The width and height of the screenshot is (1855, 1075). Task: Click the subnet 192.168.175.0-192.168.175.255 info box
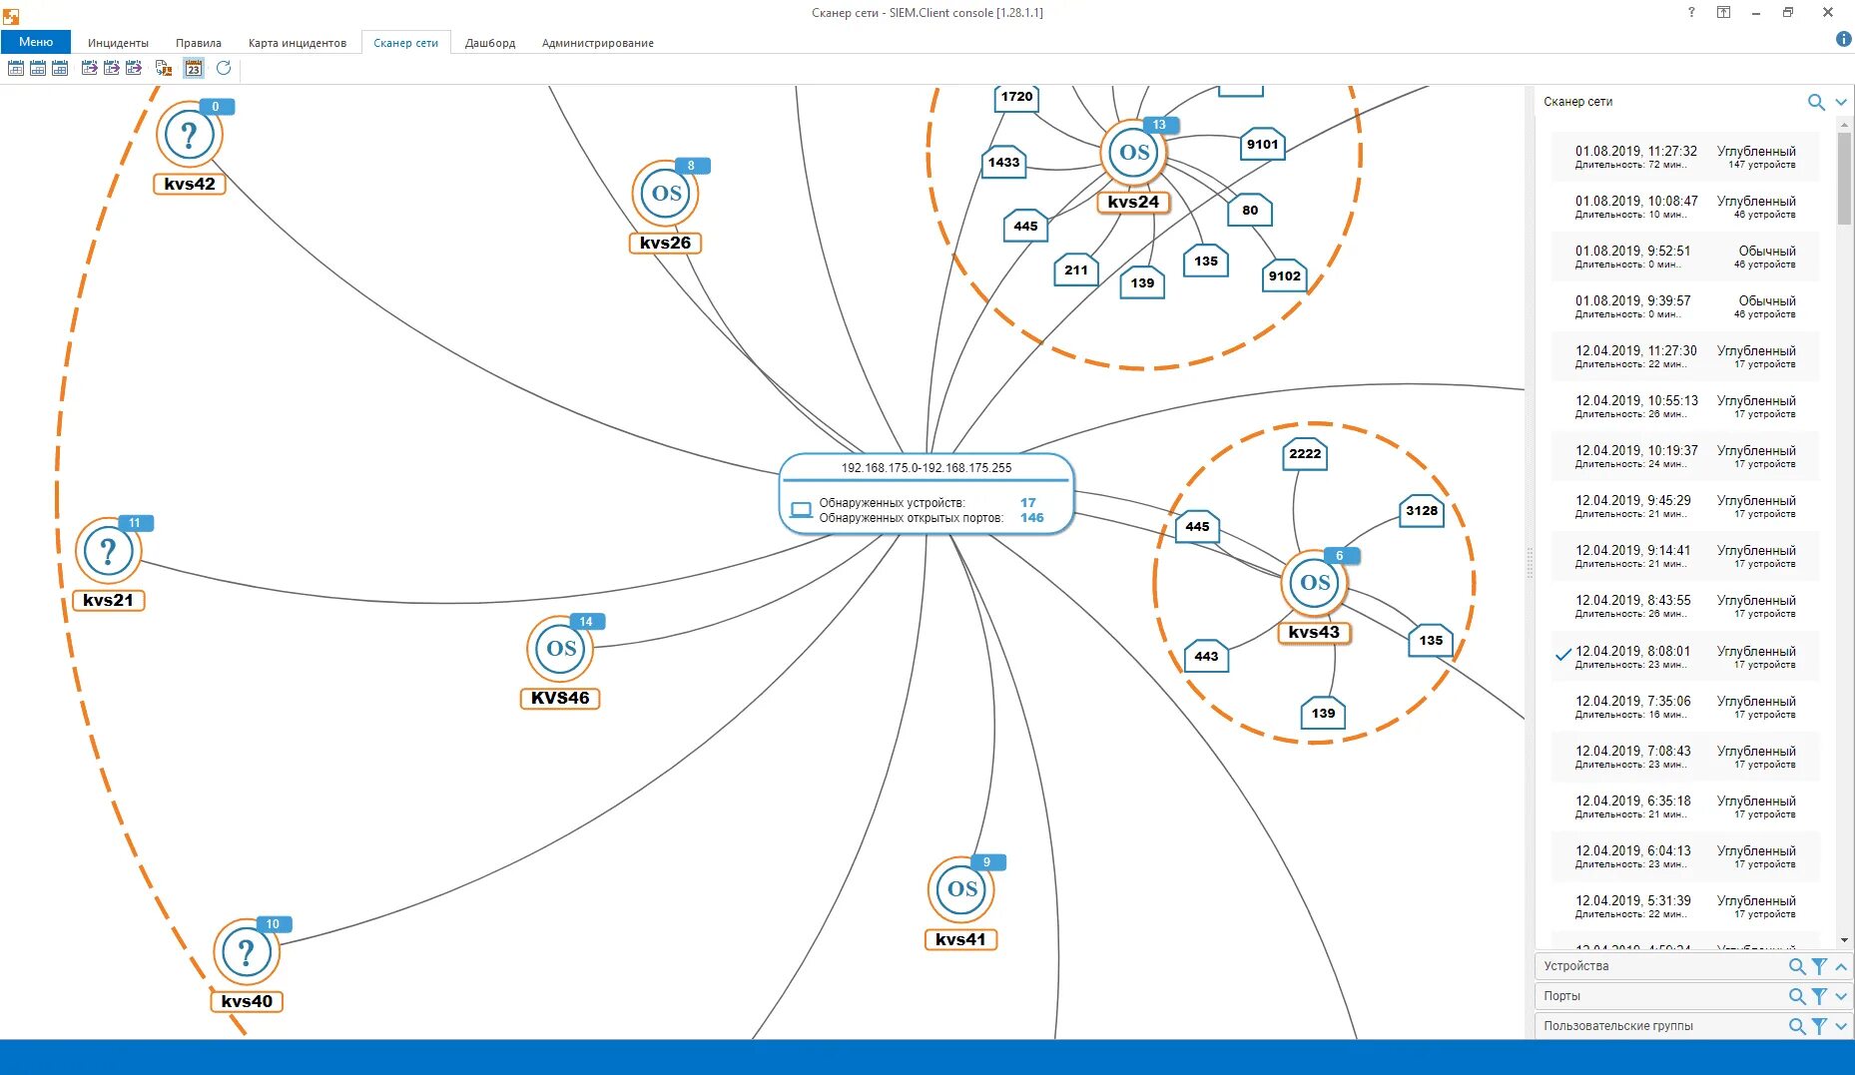(x=927, y=494)
